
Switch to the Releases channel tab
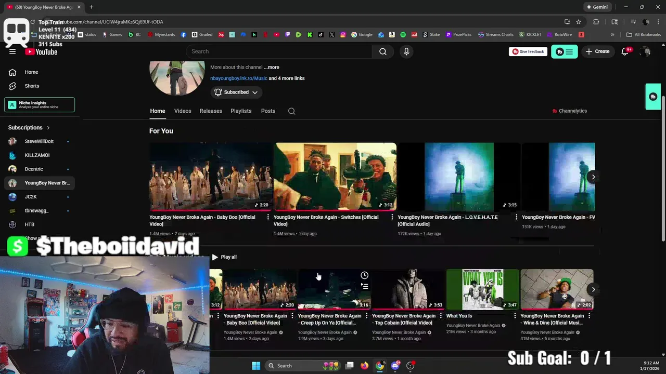pyautogui.click(x=211, y=111)
